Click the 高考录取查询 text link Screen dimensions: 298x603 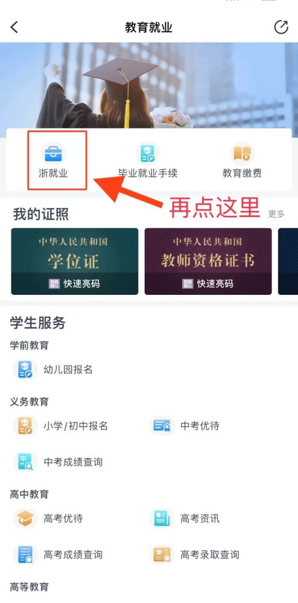tap(210, 555)
